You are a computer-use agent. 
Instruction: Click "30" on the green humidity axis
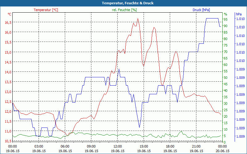[x=226, y=103]
